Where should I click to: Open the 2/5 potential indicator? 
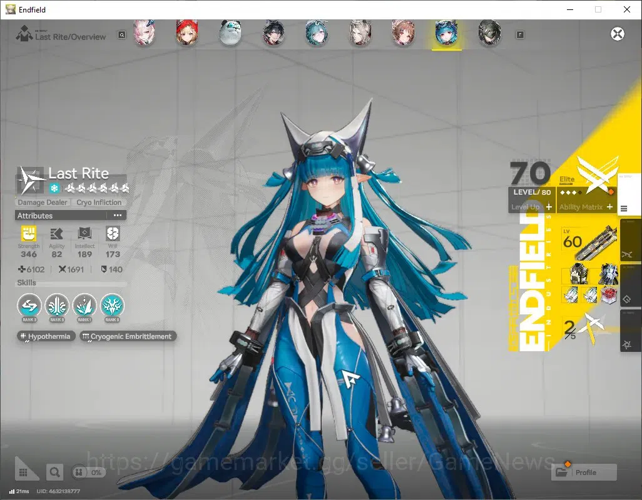point(584,329)
